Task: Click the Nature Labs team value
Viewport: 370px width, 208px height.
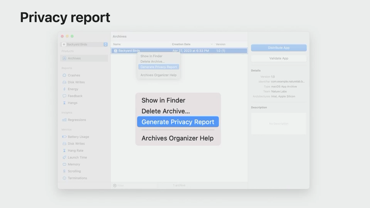Action: [x=279, y=92]
